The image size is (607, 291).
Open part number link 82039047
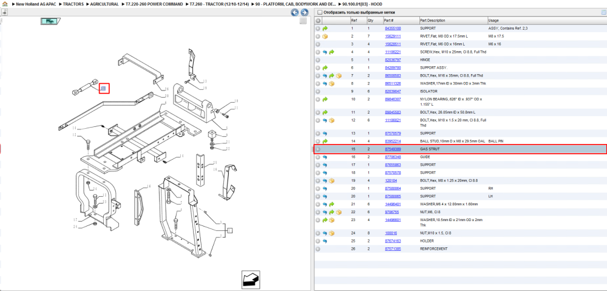click(x=393, y=92)
